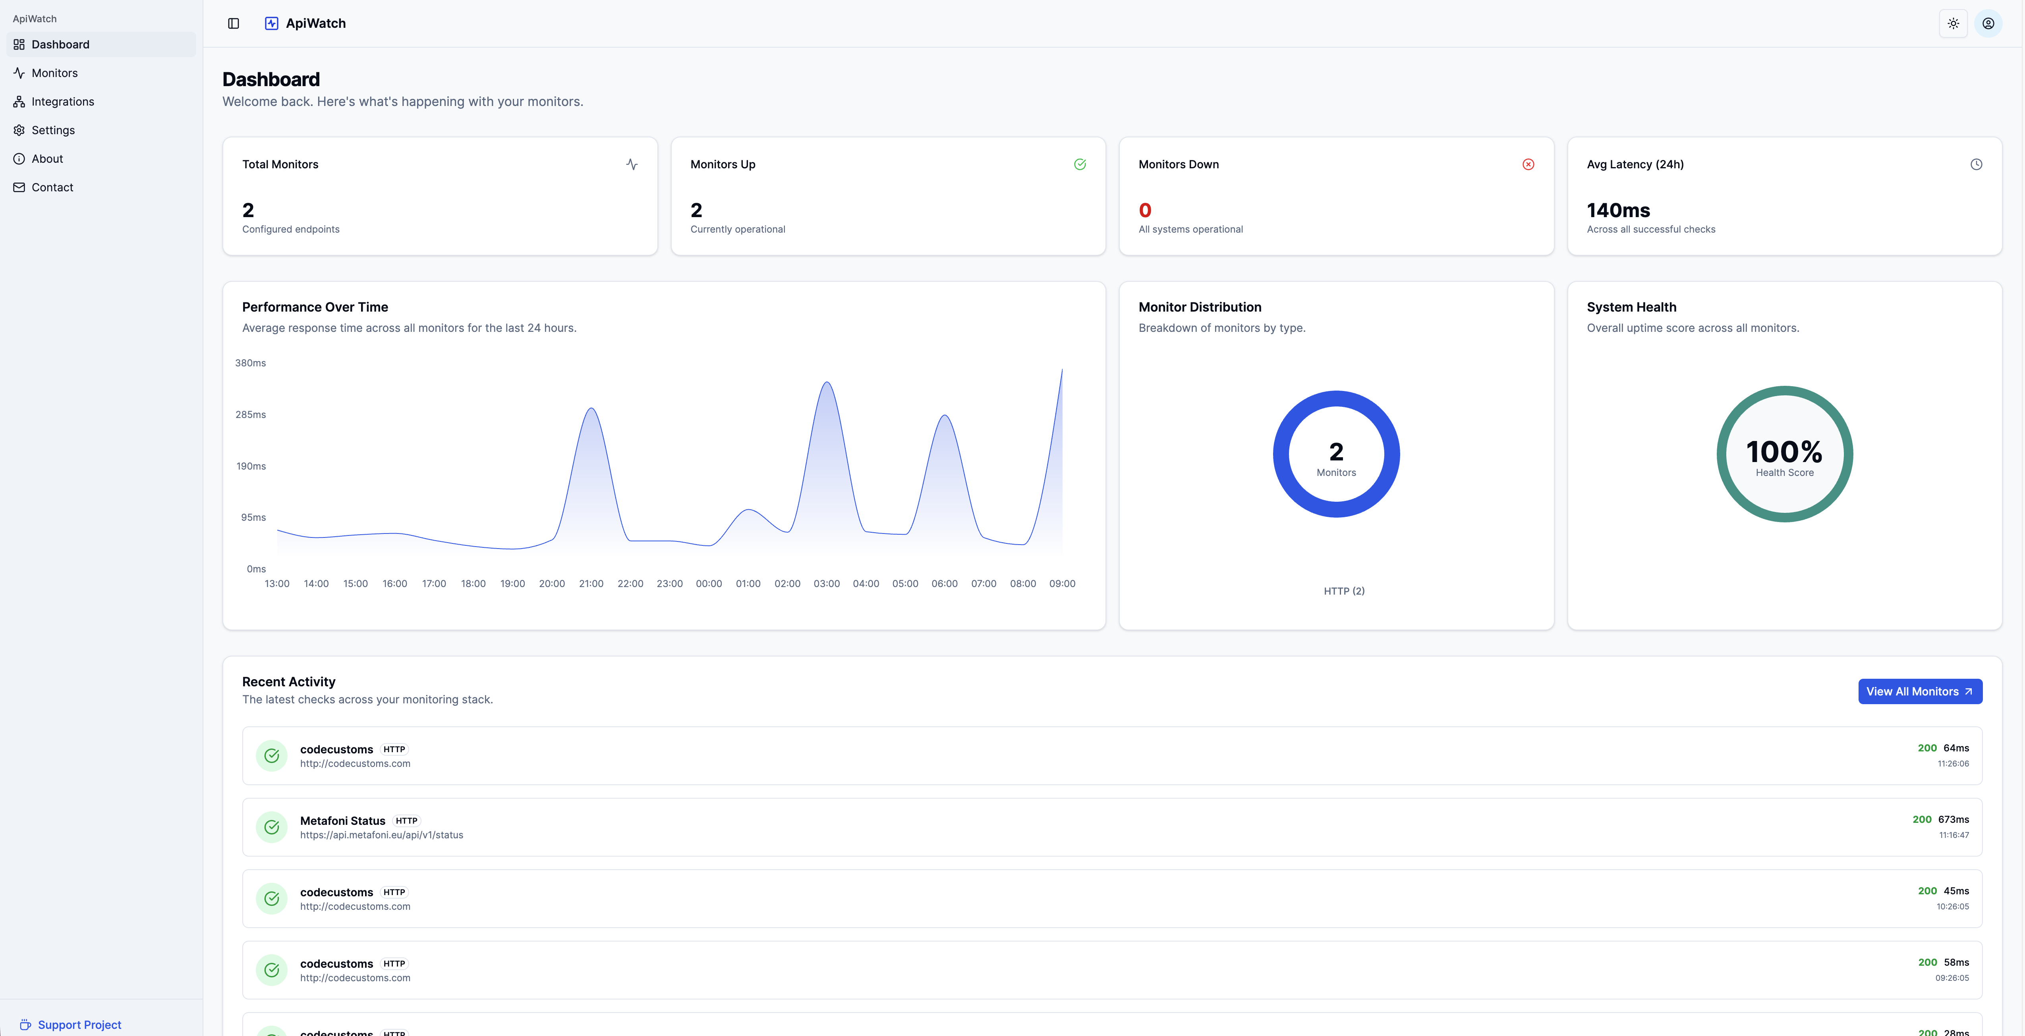
Task: Click the Support Project coffee link
Action: pyautogui.click(x=71, y=1024)
